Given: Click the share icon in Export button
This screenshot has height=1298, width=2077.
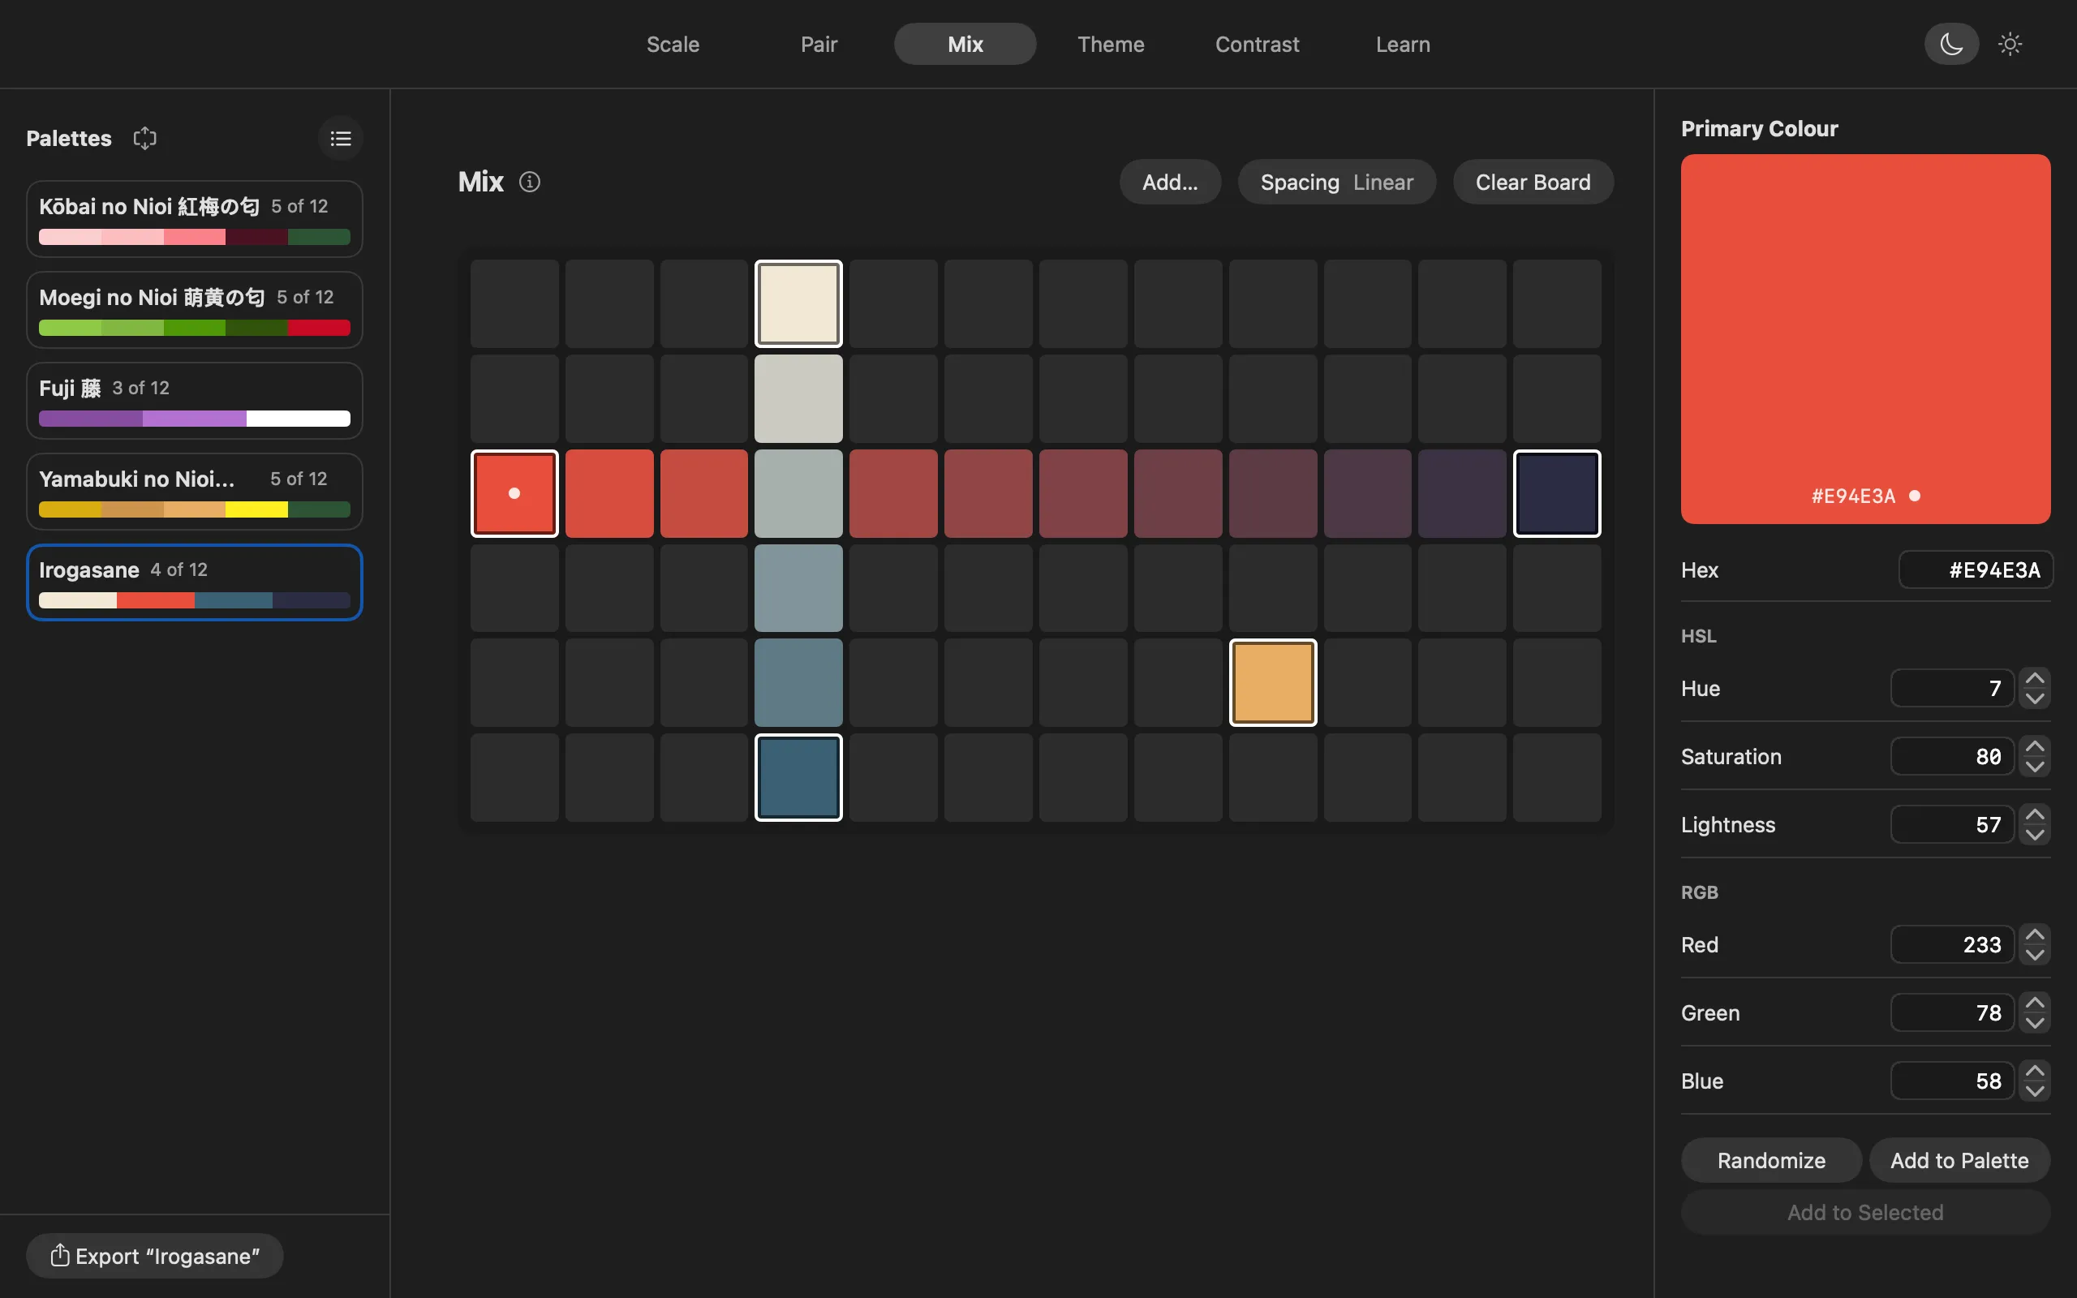Looking at the screenshot, I should (59, 1255).
